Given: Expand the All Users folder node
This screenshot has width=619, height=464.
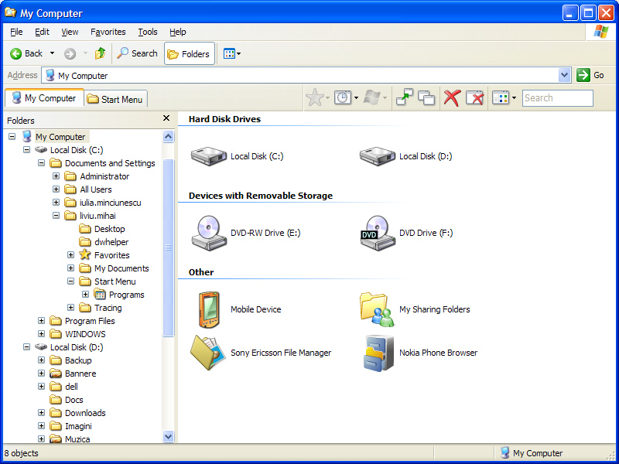Looking at the screenshot, I should click(56, 189).
